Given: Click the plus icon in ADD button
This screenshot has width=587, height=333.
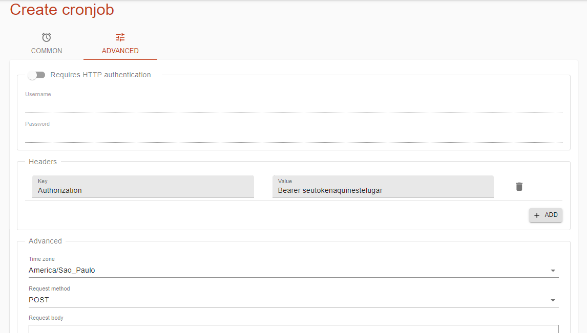Looking at the screenshot, I should 537,215.
